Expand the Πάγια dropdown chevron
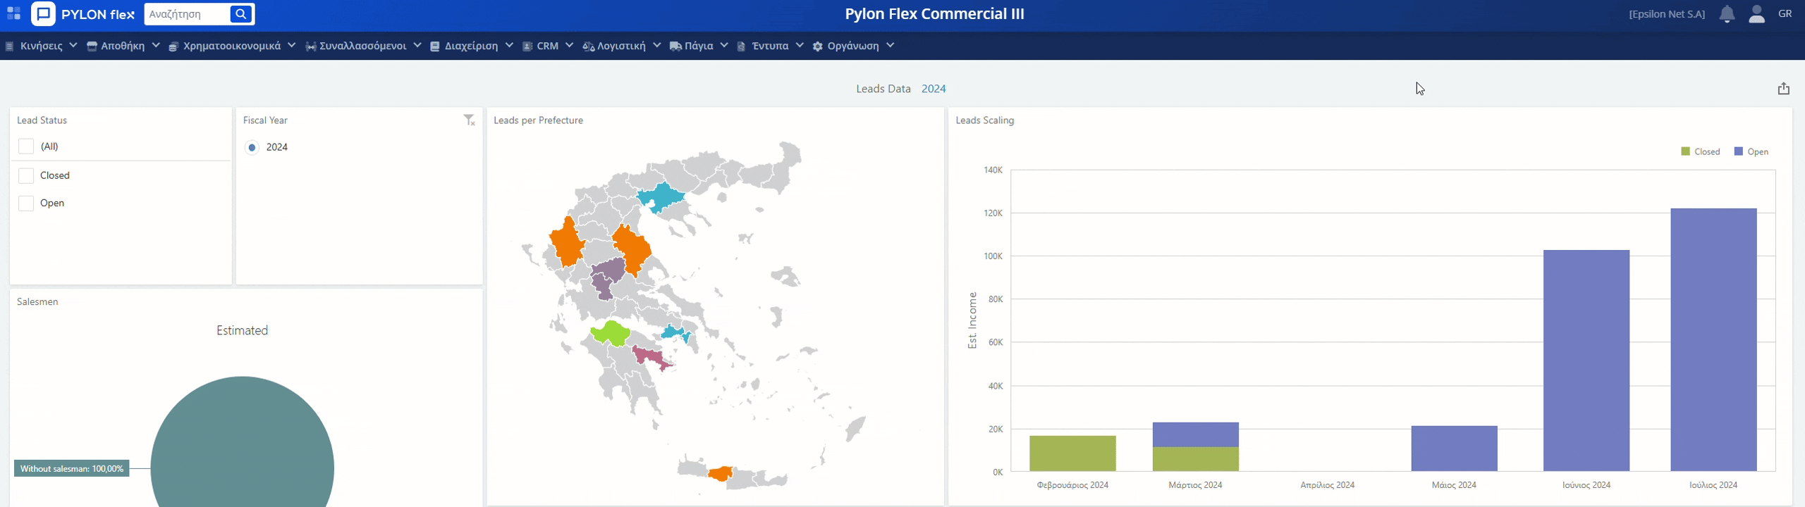 [724, 45]
